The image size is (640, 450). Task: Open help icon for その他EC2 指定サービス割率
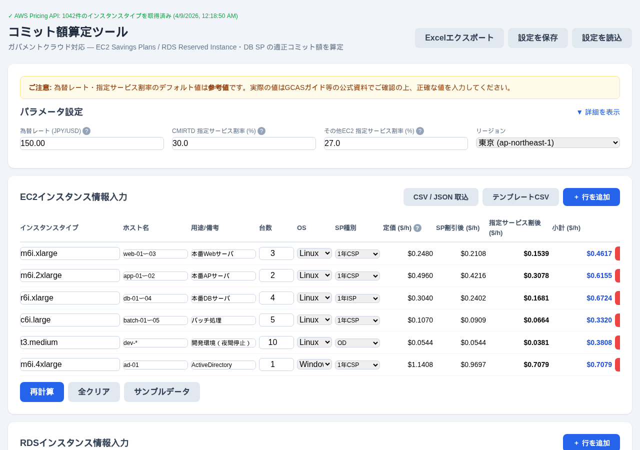420,131
